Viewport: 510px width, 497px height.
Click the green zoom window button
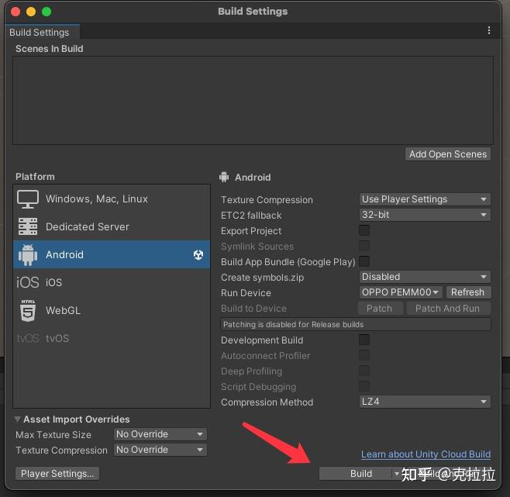(x=47, y=12)
